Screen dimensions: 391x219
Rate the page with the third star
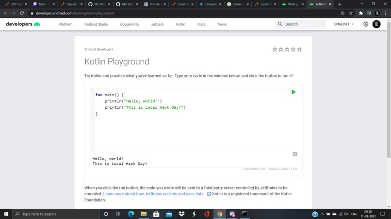point(287,49)
